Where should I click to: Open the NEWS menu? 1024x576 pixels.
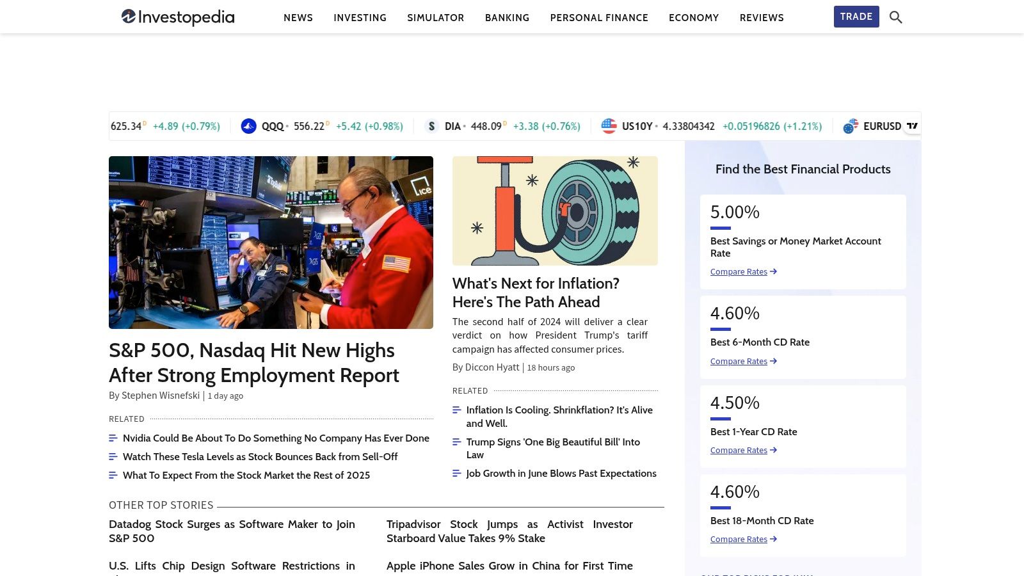coord(298,17)
